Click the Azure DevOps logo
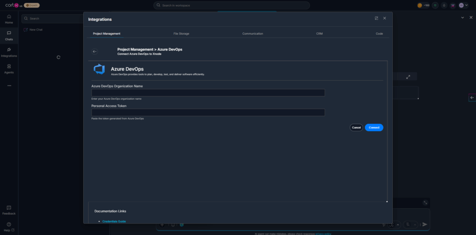The width and height of the screenshot is (476, 235). (99, 69)
